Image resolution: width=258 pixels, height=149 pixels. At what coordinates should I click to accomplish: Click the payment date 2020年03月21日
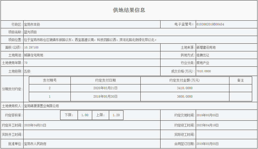coord(105,88)
